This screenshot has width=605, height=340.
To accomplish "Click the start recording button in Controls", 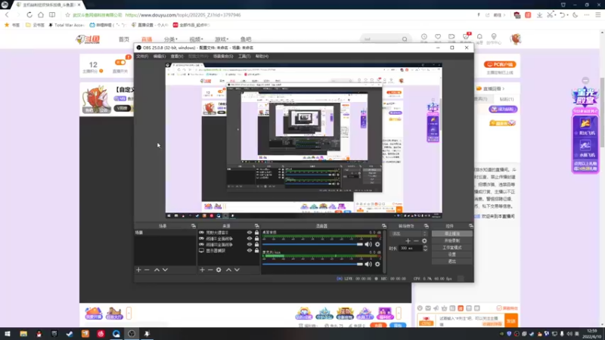I will pos(451,240).
